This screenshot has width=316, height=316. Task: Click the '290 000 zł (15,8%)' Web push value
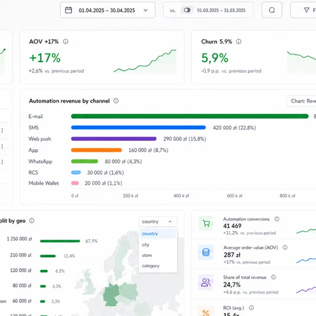coord(184,139)
